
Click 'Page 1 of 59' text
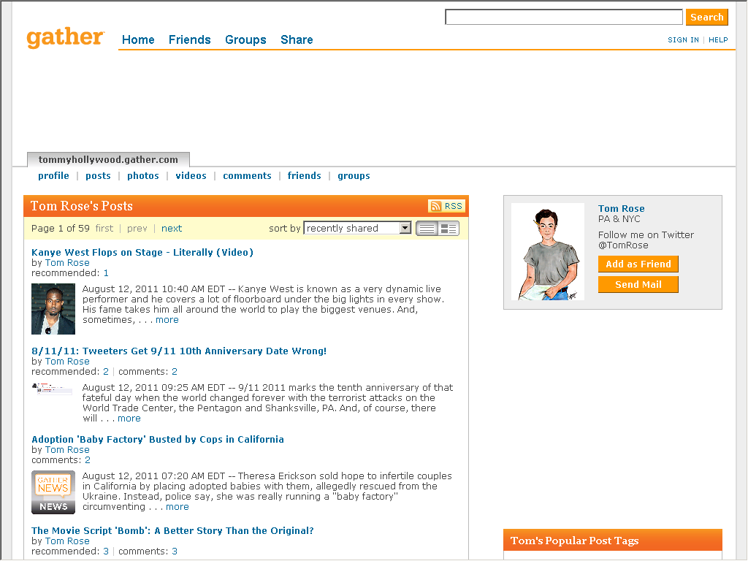(61, 229)
